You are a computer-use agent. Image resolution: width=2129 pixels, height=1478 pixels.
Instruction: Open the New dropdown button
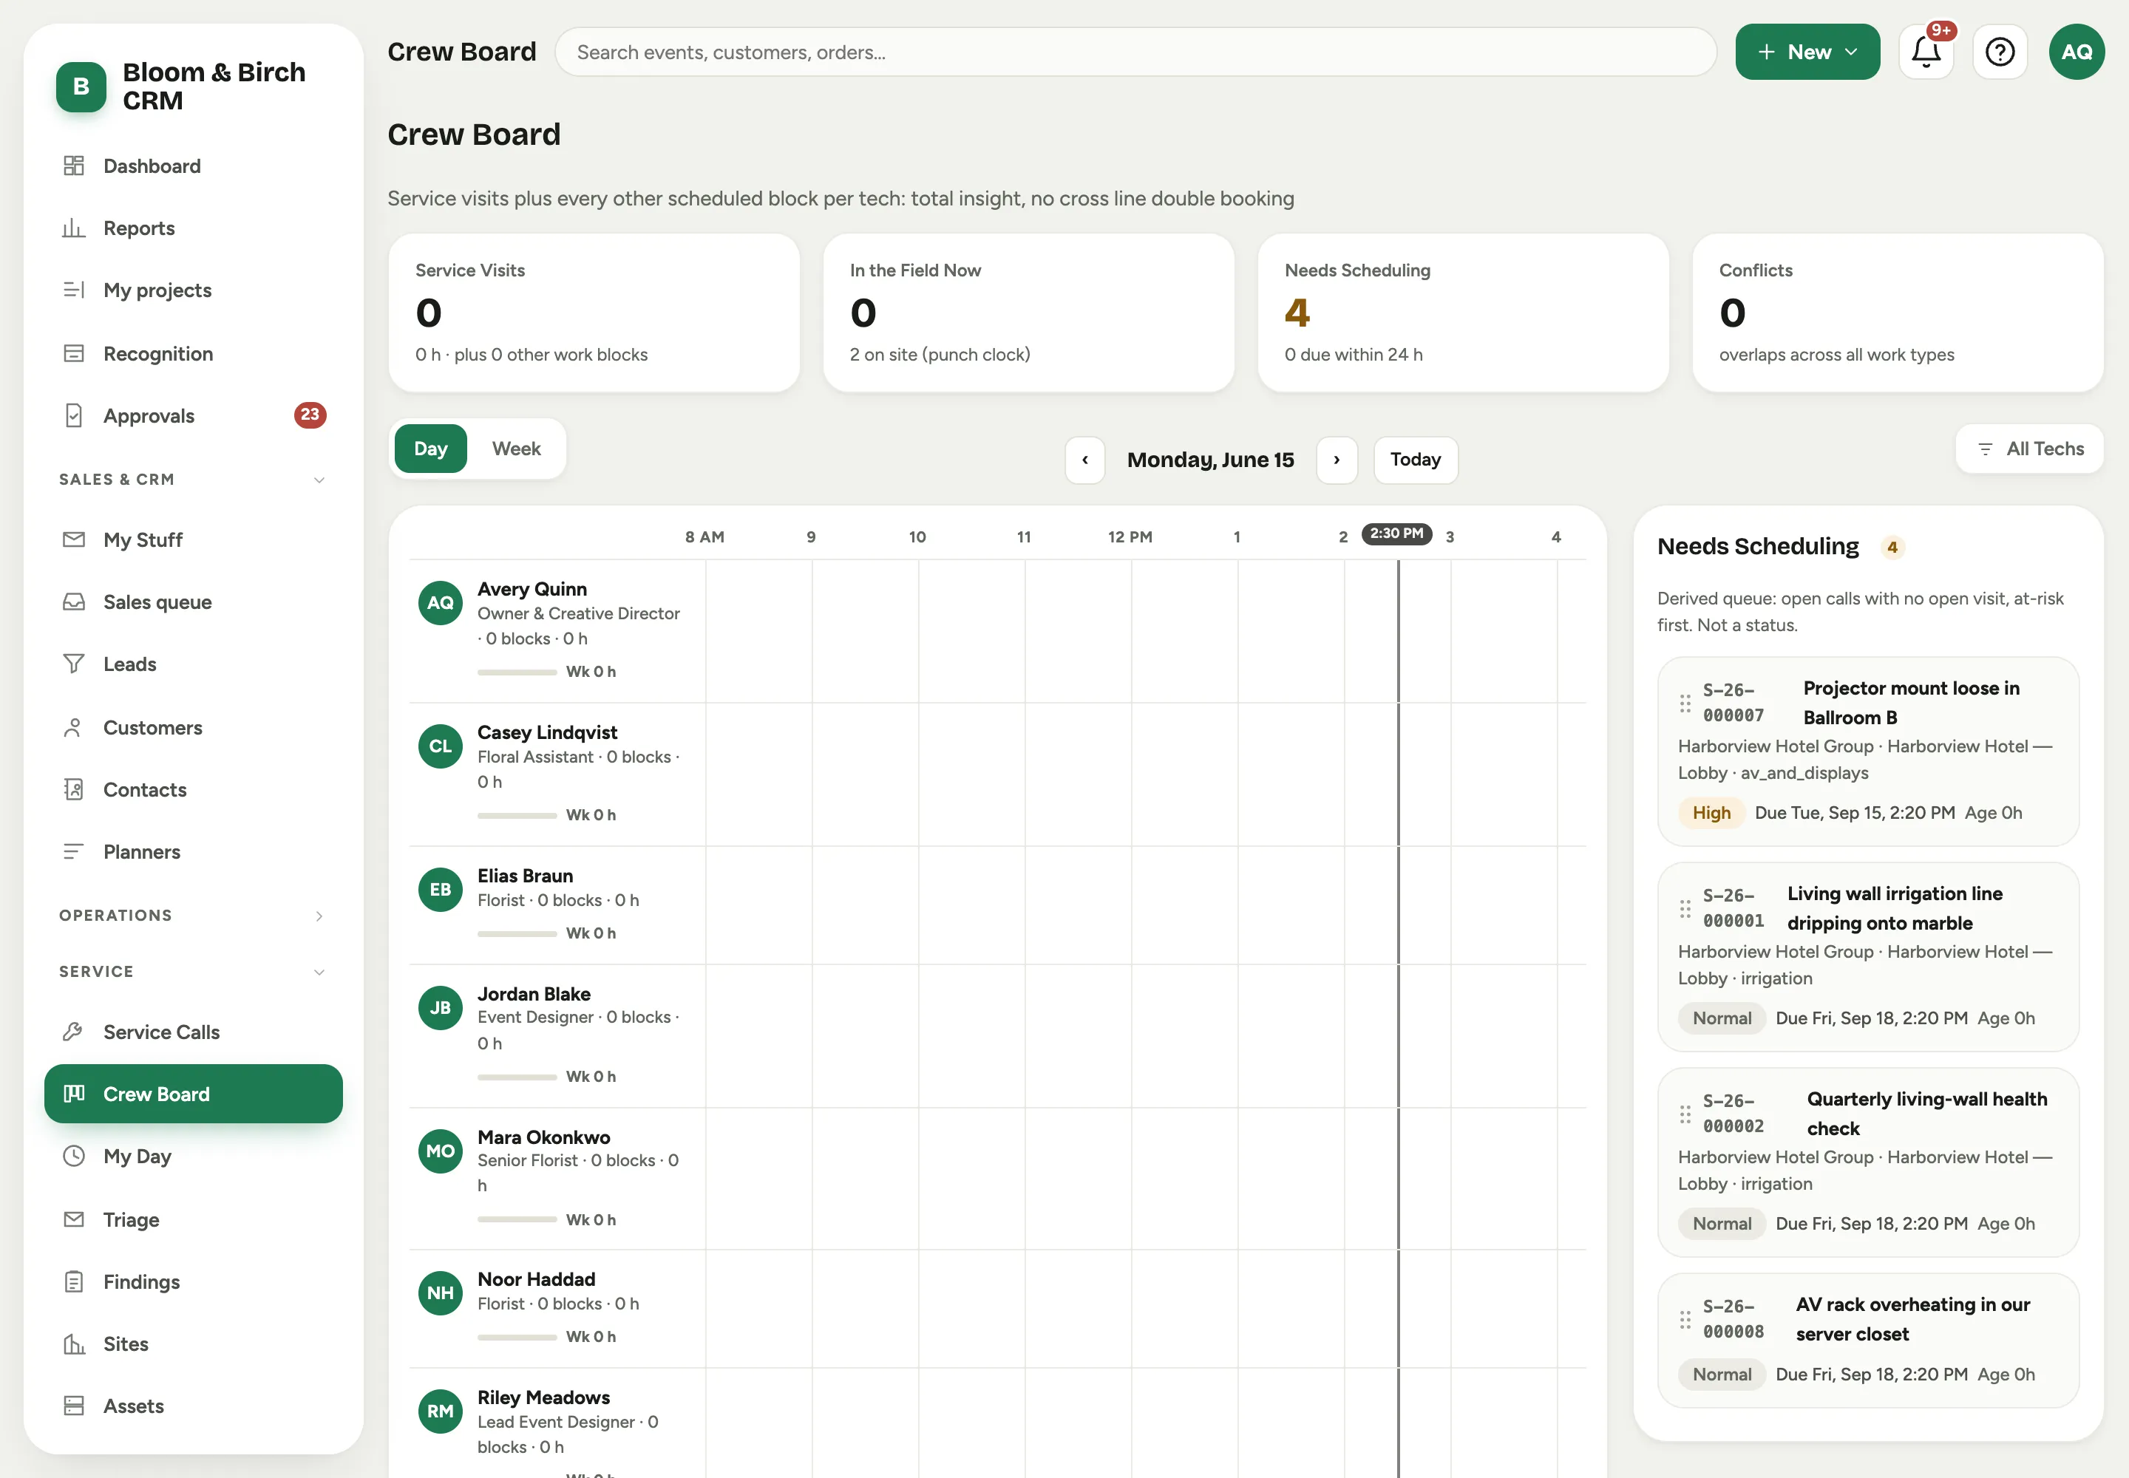pos(1807,52)
